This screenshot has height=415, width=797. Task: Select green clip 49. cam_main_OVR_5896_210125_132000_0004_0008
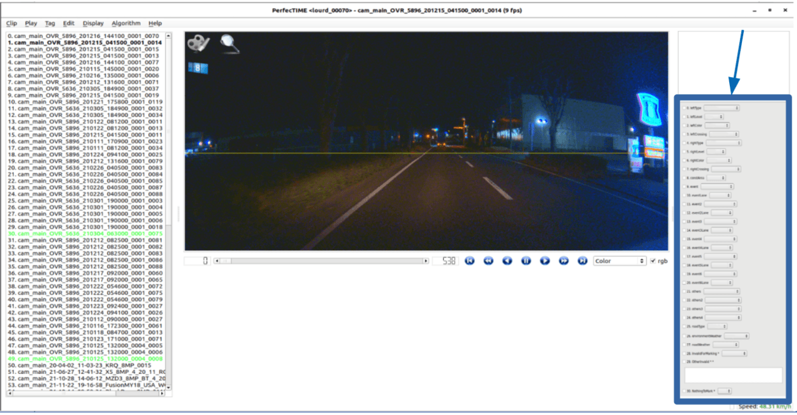pyautogui.click(x=85, y=359)
